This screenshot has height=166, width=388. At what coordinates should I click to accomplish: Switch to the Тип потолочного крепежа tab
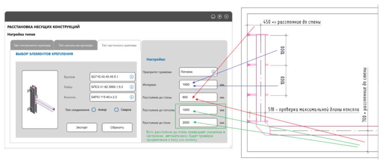32,45
